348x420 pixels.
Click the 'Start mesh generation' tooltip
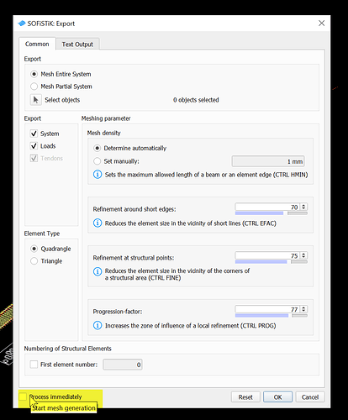point(64,408)
